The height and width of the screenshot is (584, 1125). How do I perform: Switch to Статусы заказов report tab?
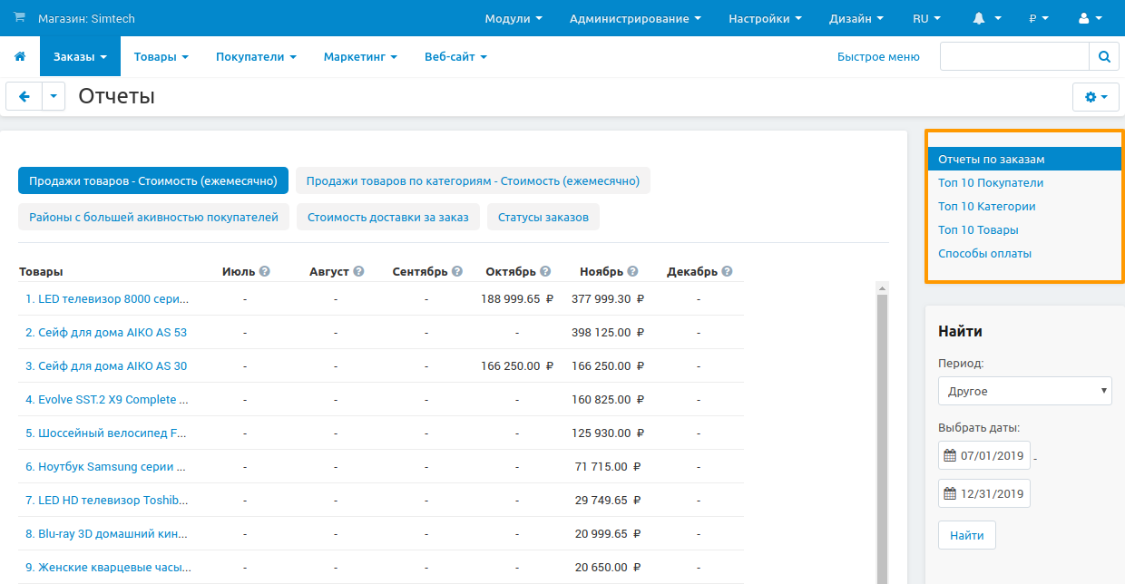coord(543,217)
